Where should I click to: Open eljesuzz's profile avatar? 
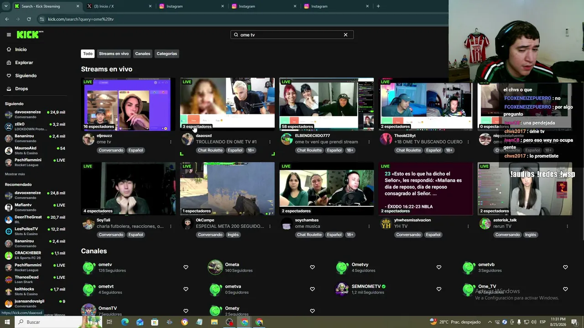[88, 139]
